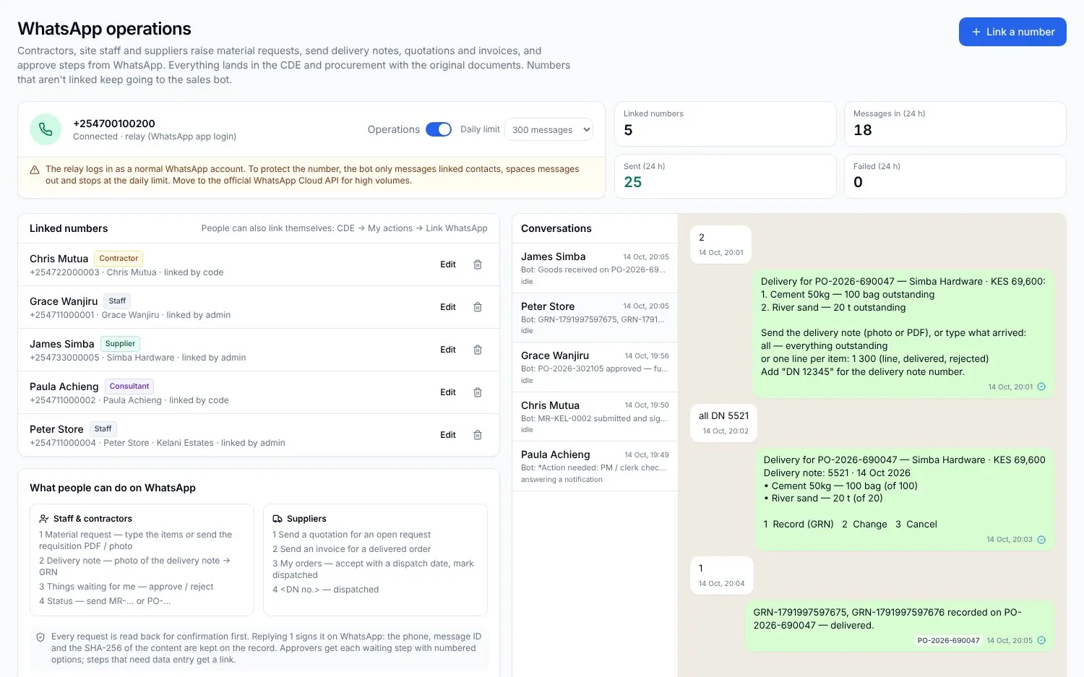Click the Linked numbers stat card
Viewport: 1084px width, 677px height.
(725, 124)
